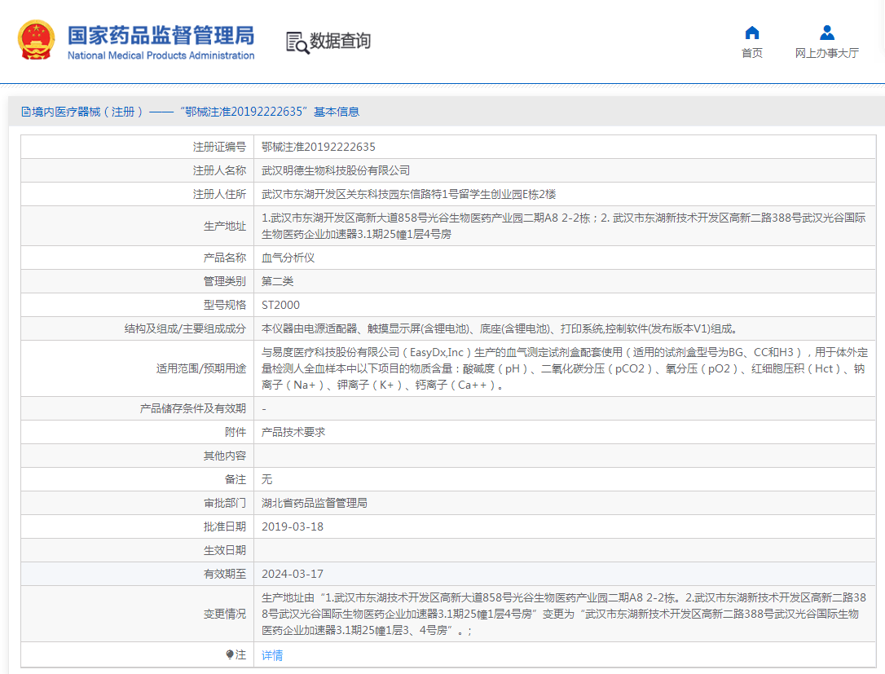
Task: Select 湖北省药品监督管理局 approval department
Action: [x=315, y=503]
